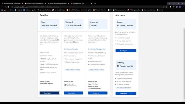Open the browser profile avatar

180,7
